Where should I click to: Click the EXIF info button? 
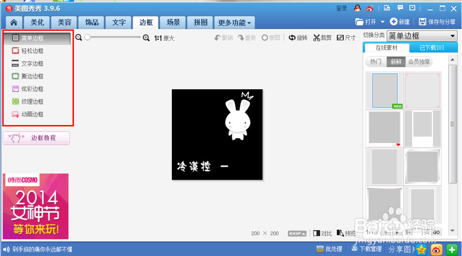[297, 233]
